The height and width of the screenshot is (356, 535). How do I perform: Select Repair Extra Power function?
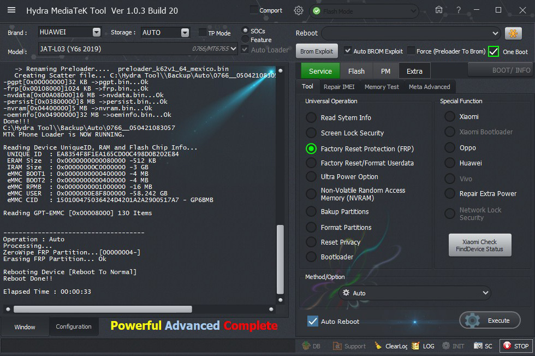click(x=450, y=193)
